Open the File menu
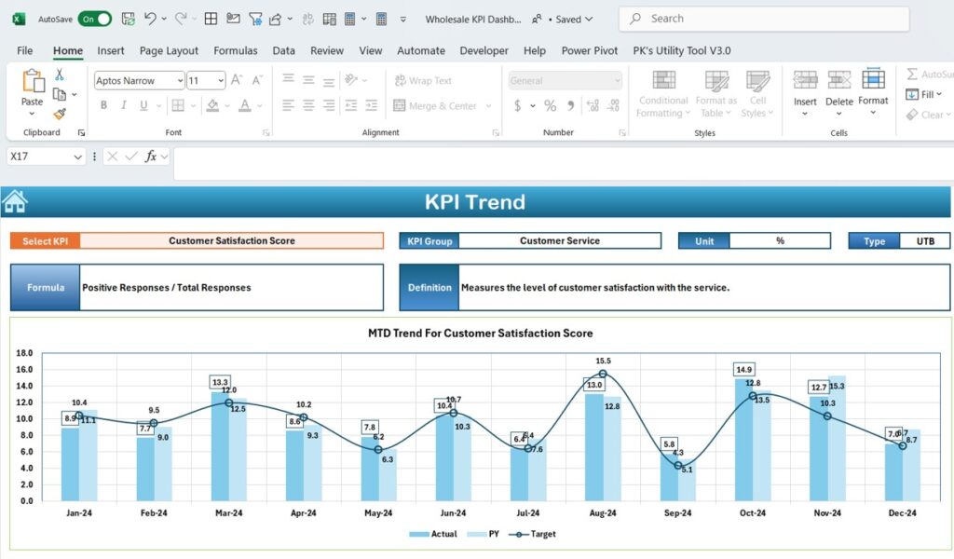 [25, 50]
